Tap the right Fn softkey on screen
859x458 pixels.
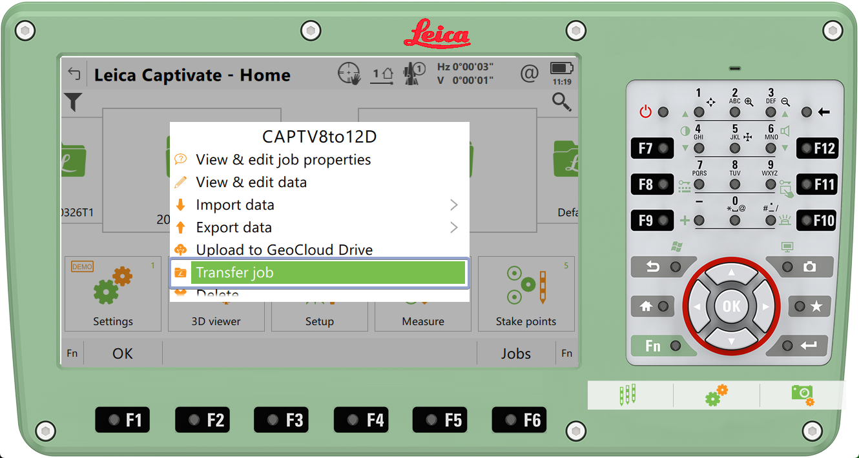click(566, 353)
